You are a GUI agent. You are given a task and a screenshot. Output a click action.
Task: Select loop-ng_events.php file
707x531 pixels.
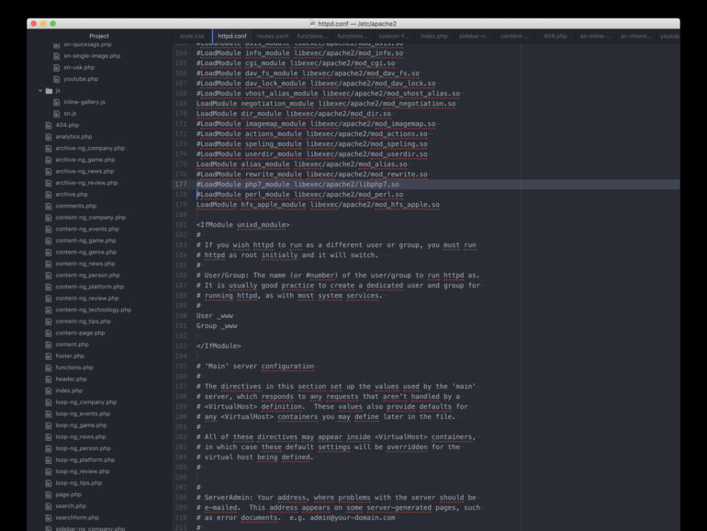(x=83, y=414)
